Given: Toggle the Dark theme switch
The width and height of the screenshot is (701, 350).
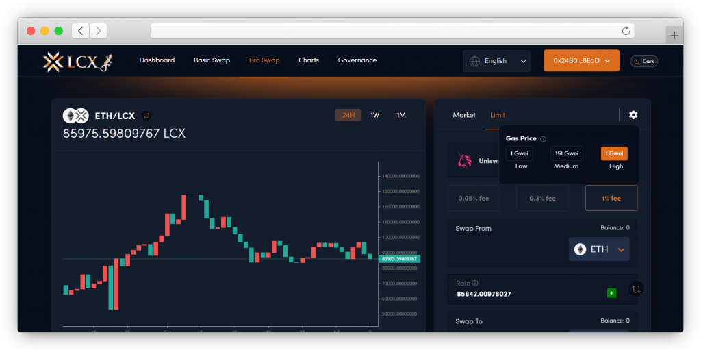Looking at the screenshot, I should 643,62.
